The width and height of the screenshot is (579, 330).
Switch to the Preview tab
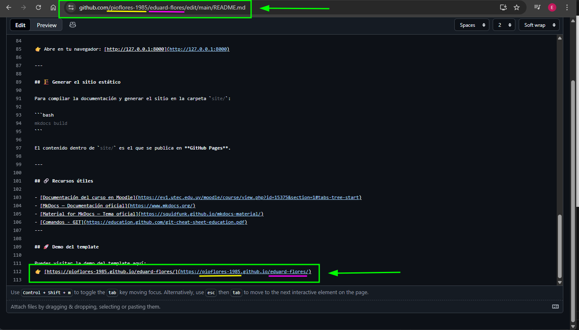tap(47, 25)
